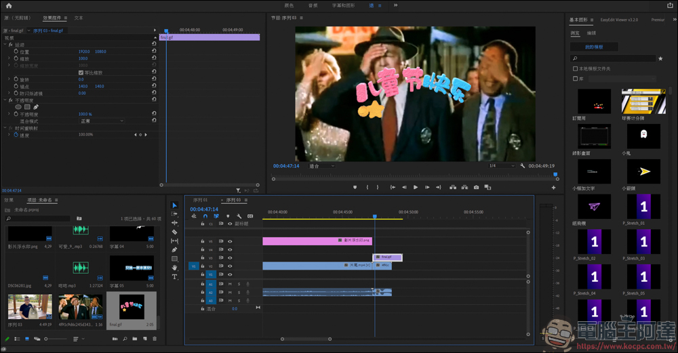Click the home icon at top left
The width and height of the screenshot is (678, 353).
click(9, 5)
